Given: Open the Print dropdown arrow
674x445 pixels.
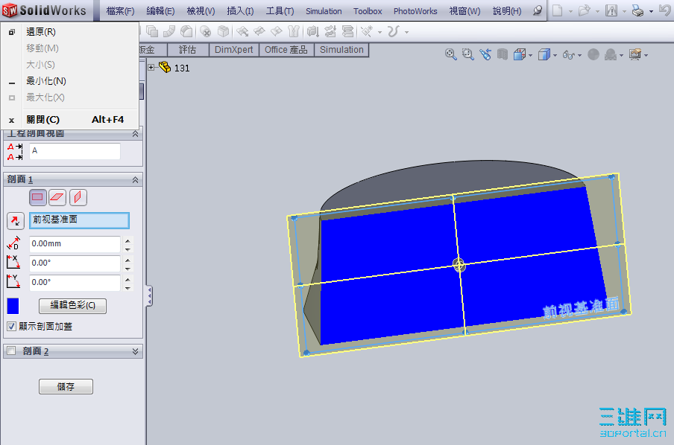Looking at the screenshot, I should [x=651, y=12].
